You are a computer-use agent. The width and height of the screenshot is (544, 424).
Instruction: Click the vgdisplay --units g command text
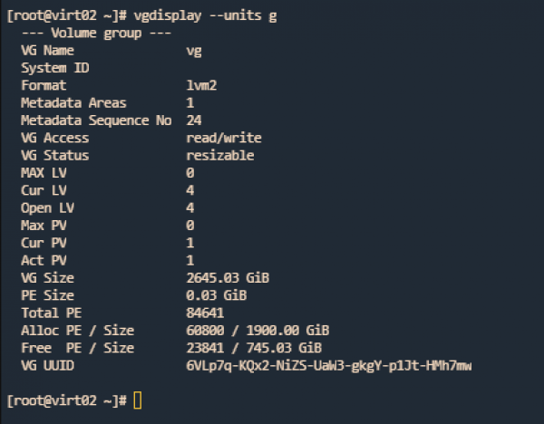point(205,16)
